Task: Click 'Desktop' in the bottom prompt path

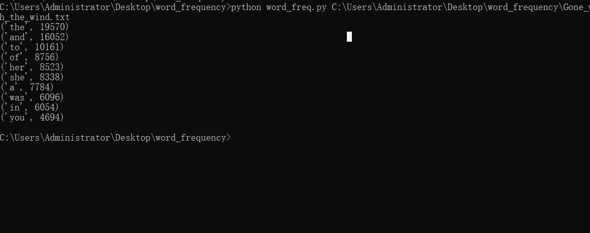Action: point(132,138)
